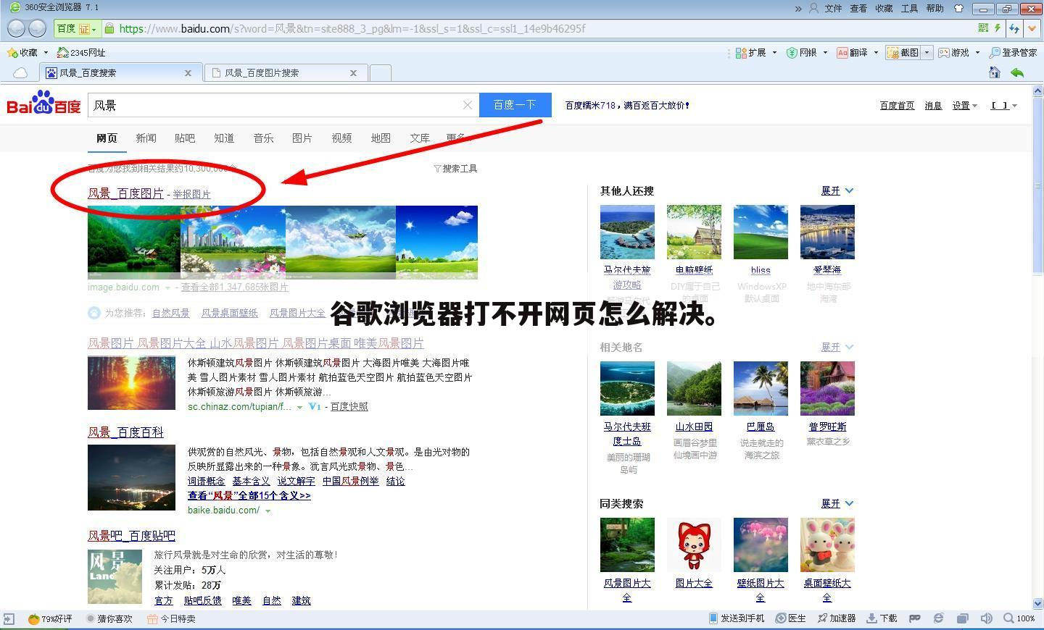The width and height of the screenshot is (1044, 630).
Task: Open the dropdown arrow beside 截图
Action: click(x=927, y=52)
